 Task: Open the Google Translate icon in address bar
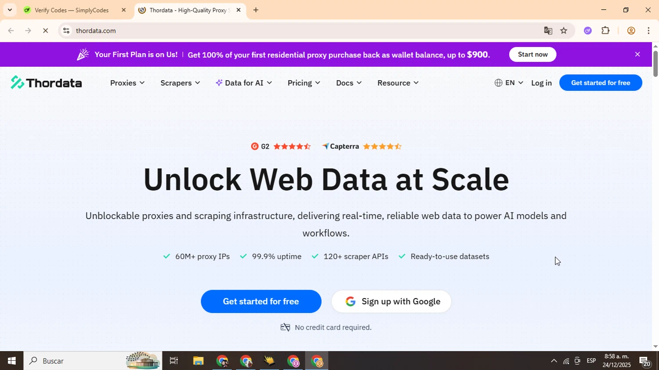(x=548, y=31)
